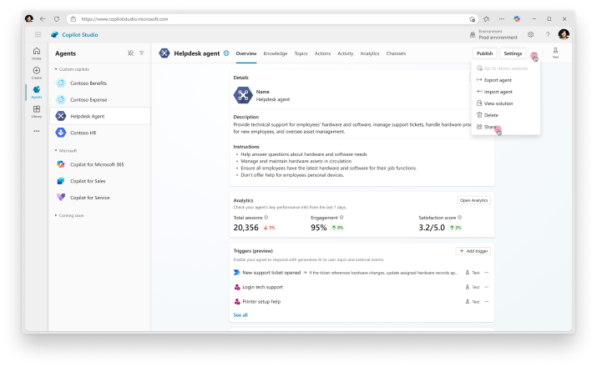The width and height of the screenshot is (597, 367).
Task: Choose Import agent from the menu
Action: click(506, 92)
